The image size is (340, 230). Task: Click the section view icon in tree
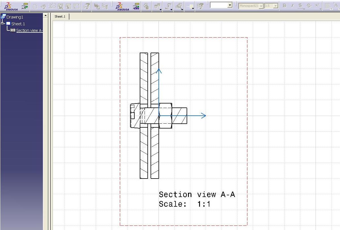[13, 30]
